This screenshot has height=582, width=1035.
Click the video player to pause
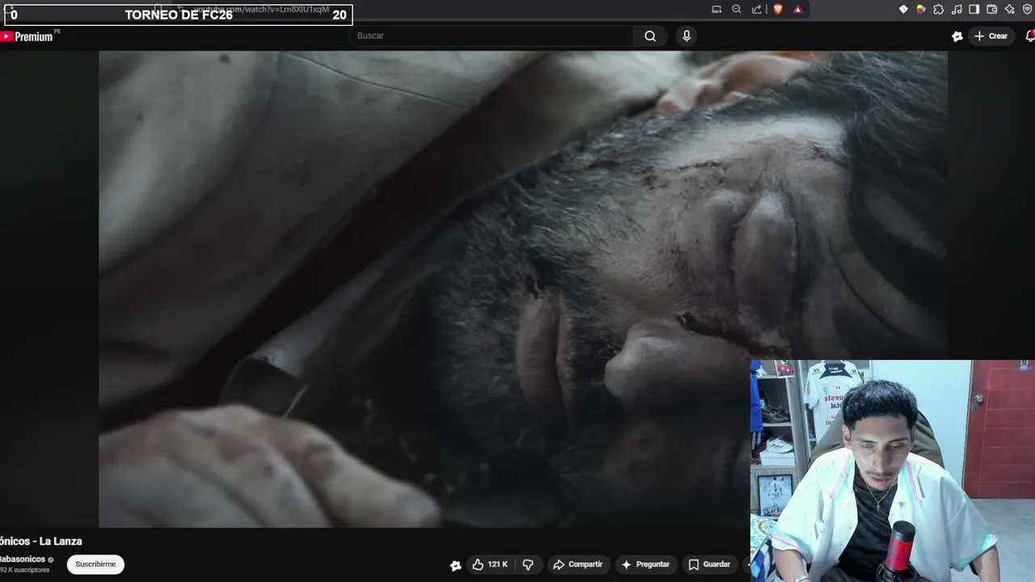tap(523, 289)
